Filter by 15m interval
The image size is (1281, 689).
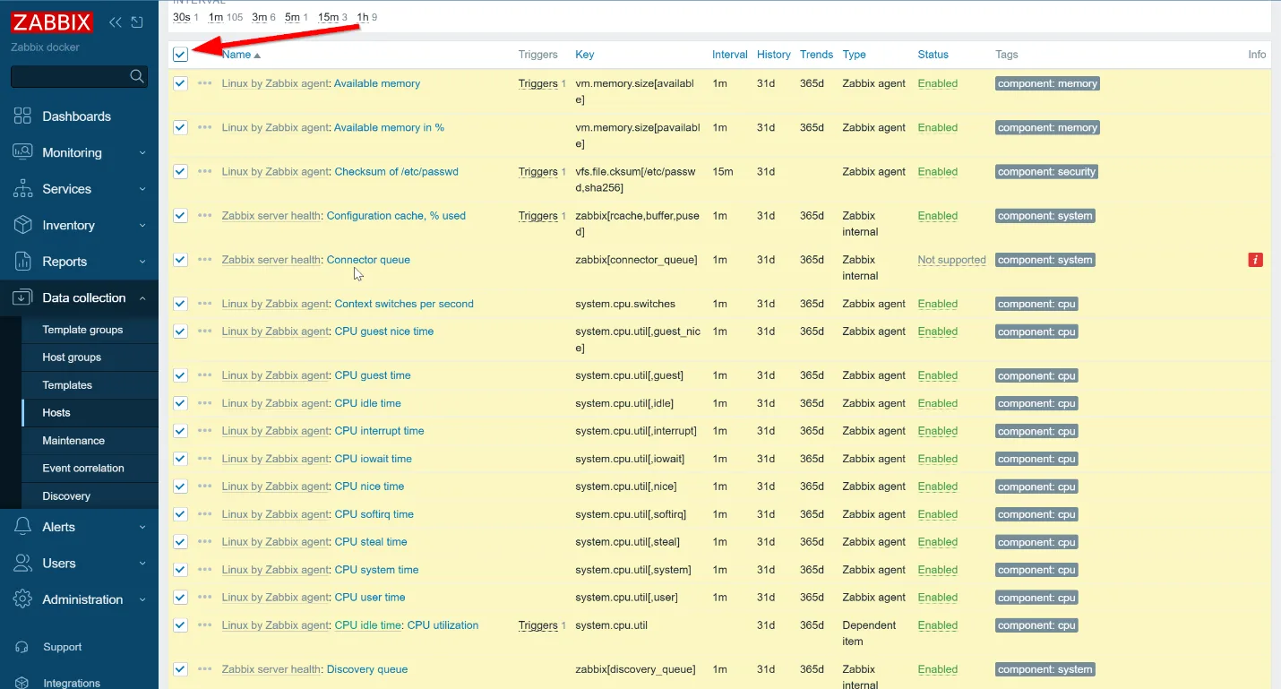tap(329, 17)
